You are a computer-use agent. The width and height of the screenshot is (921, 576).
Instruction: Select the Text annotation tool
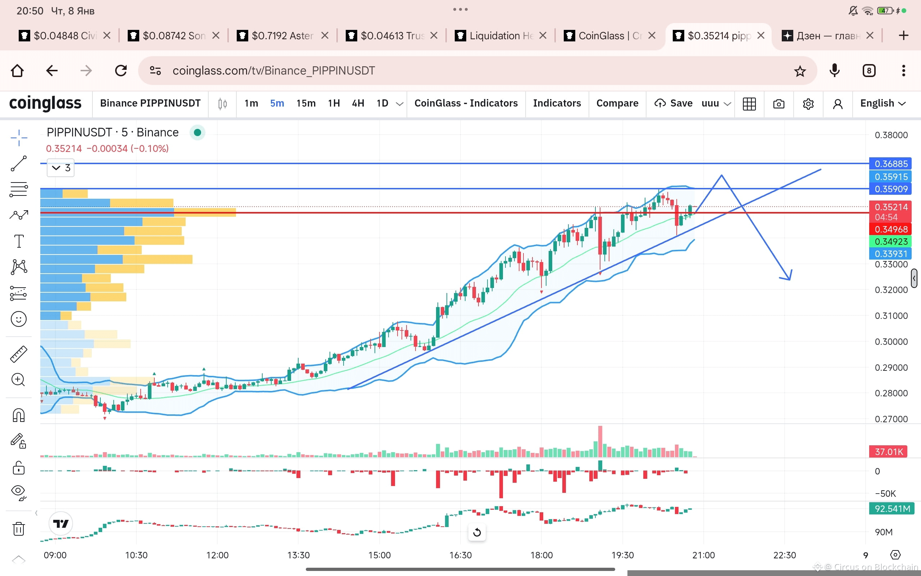coord(19,241)
